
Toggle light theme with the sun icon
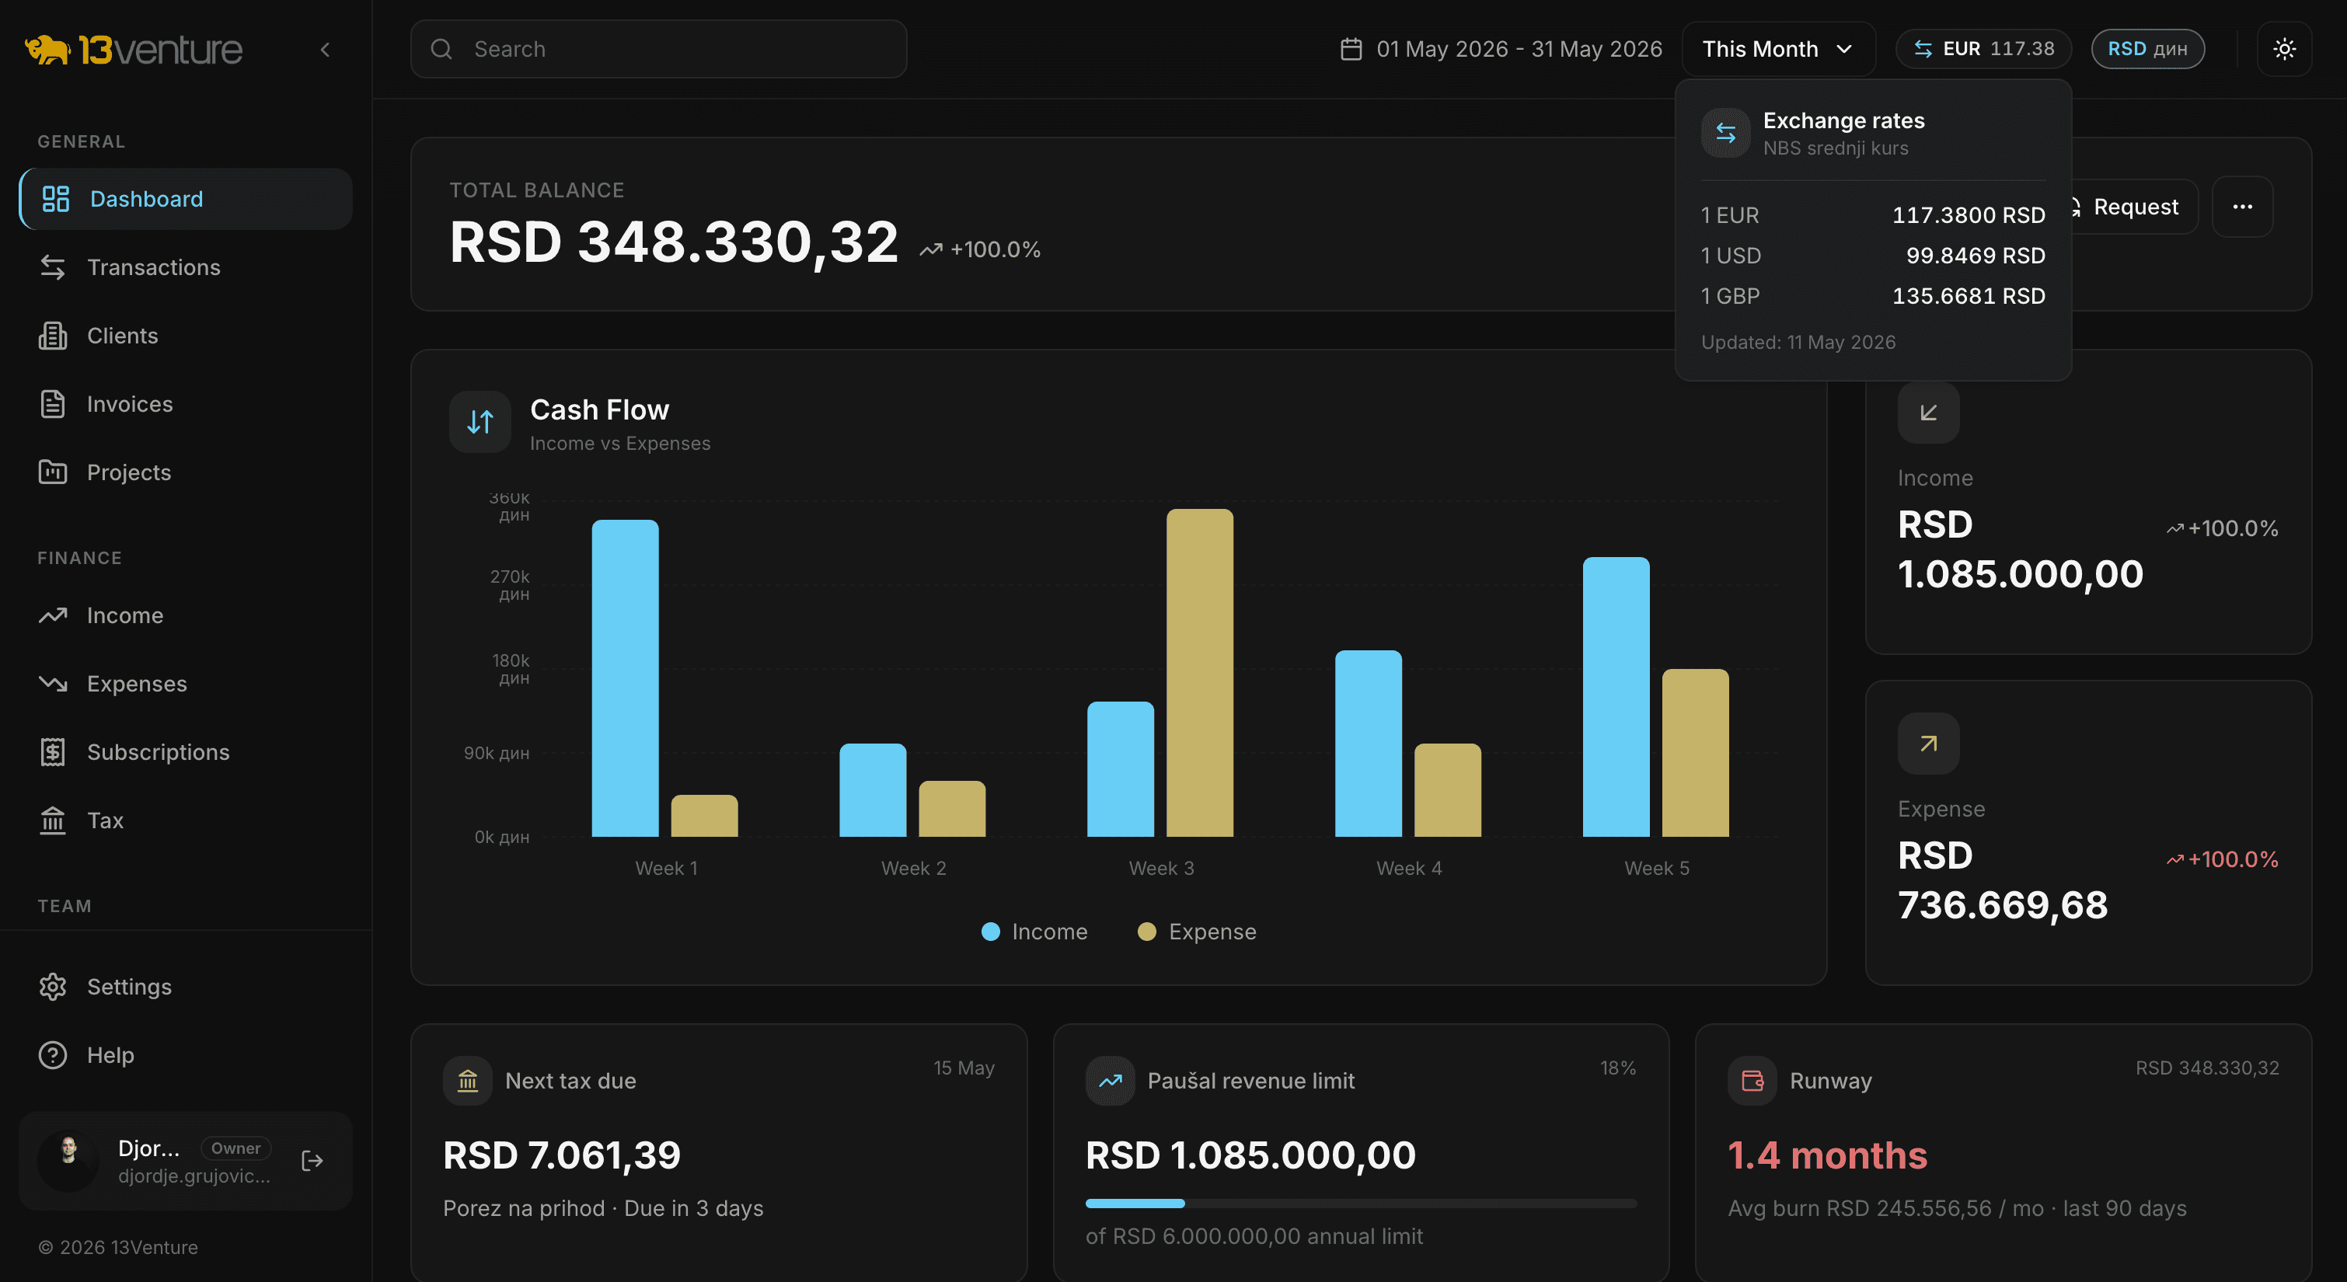tap(2284, 49)
